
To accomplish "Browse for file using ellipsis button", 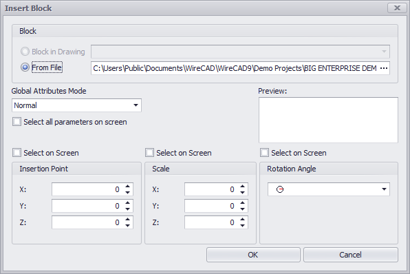I will pyautogui.click(x=384, y=68).
